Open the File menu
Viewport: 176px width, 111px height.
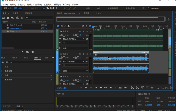click(4, 5)
